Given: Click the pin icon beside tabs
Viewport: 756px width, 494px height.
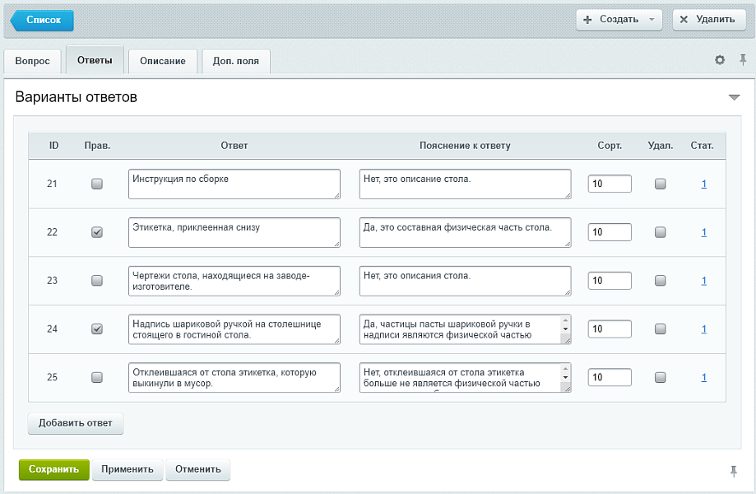Looking at the screenshot, I should (x=743, y=60).
